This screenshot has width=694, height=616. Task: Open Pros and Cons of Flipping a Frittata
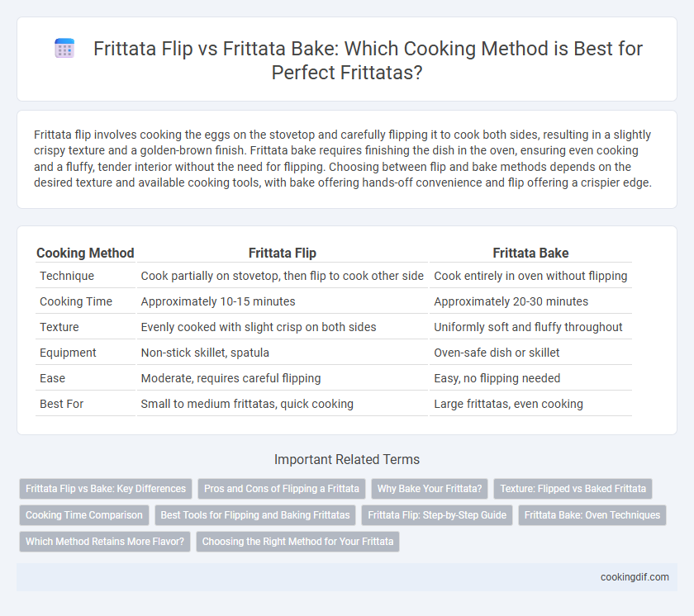pos(282,489)
